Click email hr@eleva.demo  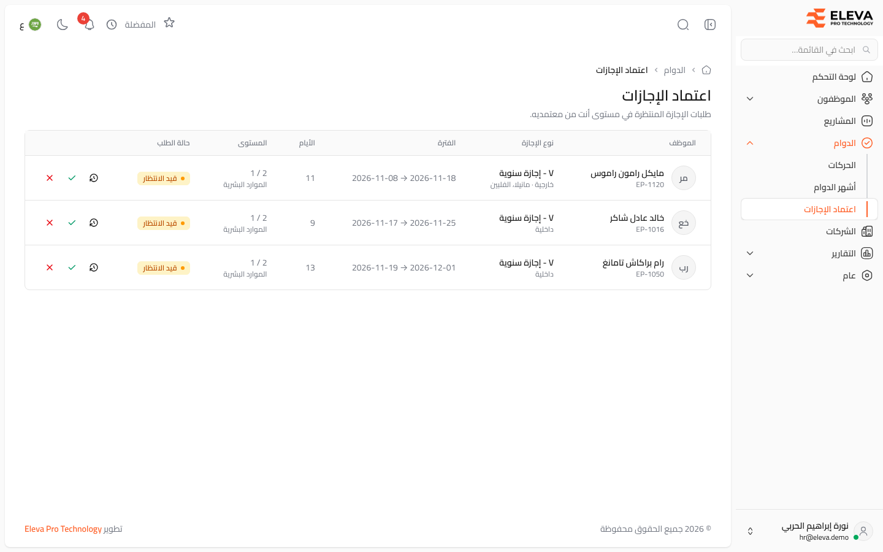tap(824, 537)
